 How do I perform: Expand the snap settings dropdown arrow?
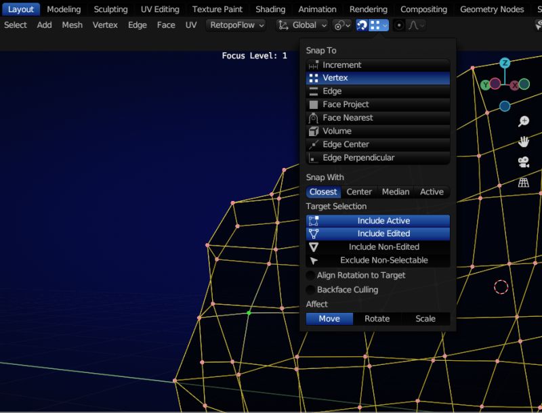(x=384, y=25)
